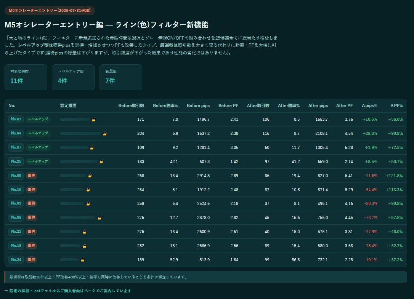
Task: Click the lock icon in row No.25
Action: (x=101, y=161)
